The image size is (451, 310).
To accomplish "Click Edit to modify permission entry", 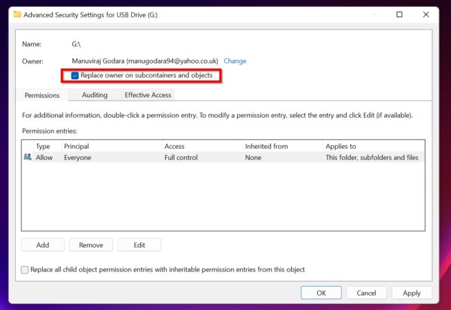I will pos(139,245).
